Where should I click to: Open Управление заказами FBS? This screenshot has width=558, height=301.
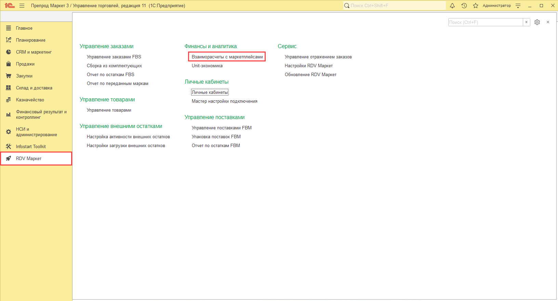click(x=114, y=57)
